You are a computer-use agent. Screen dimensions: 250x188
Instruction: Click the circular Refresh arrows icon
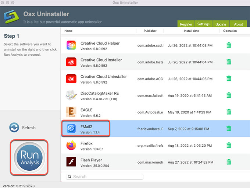coord(14,128)
